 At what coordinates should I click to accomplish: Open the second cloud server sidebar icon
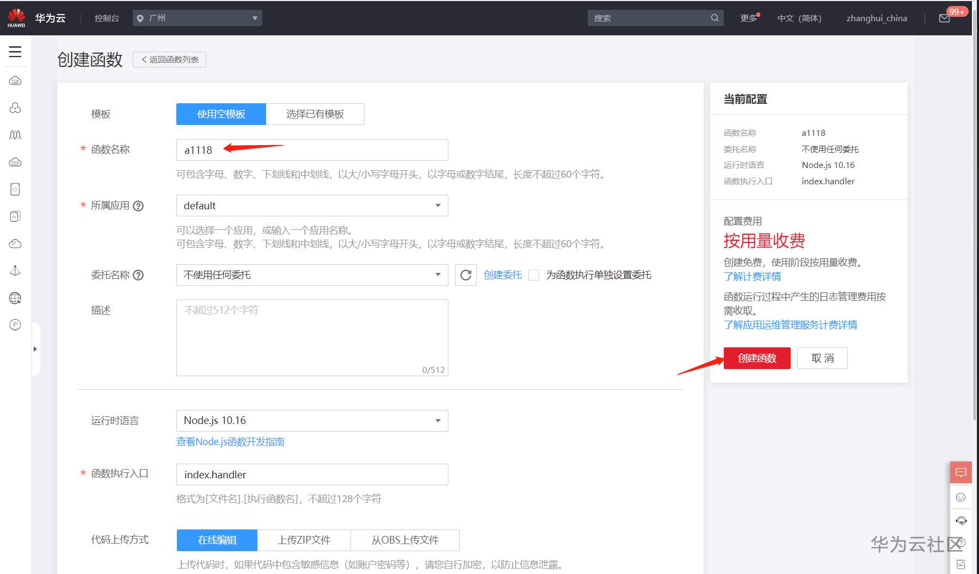(x=15, y=162)
